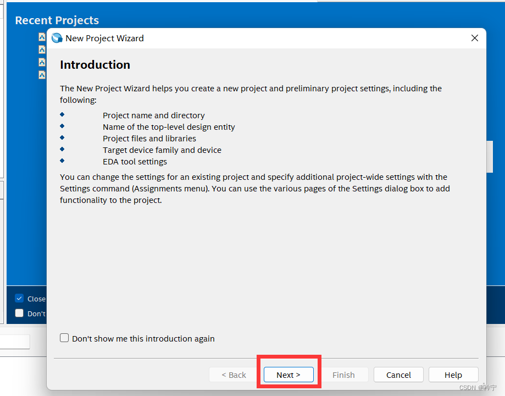Click the greyed-out < Back button
The width and height of the screenshot is (505, 396).
(234, 375)
